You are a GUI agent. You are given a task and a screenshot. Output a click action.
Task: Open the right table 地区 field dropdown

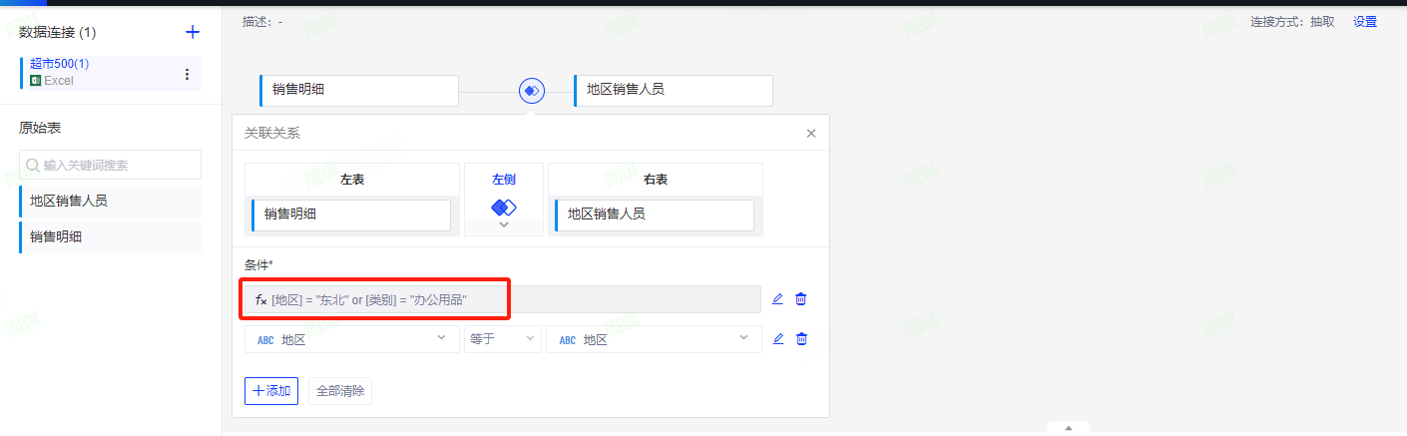654,339
